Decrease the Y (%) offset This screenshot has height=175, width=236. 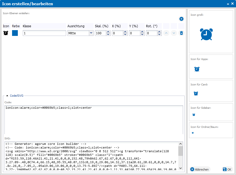[x=142, y=34]
